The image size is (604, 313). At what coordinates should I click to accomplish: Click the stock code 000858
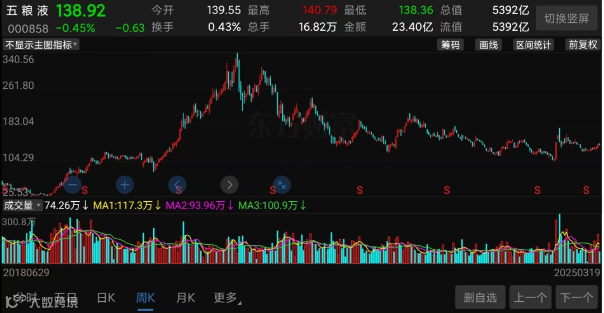28,29
